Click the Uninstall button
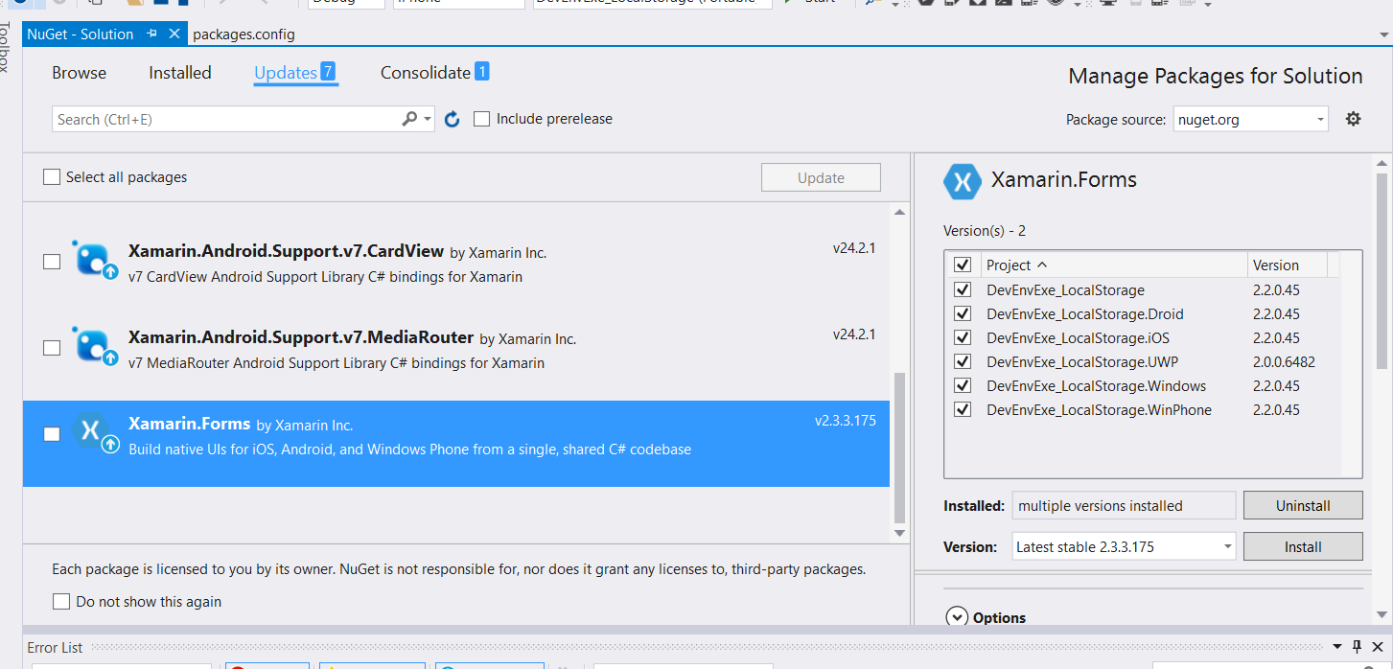Image resolution: width=1393 pixels, height=669 pixels. (x=1303, y=505)
